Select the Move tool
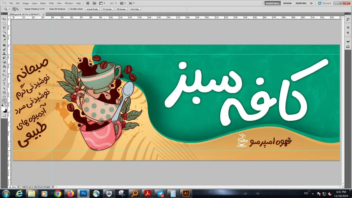The width and height of the screenshot is (352, 198). [x=4, y=19]
